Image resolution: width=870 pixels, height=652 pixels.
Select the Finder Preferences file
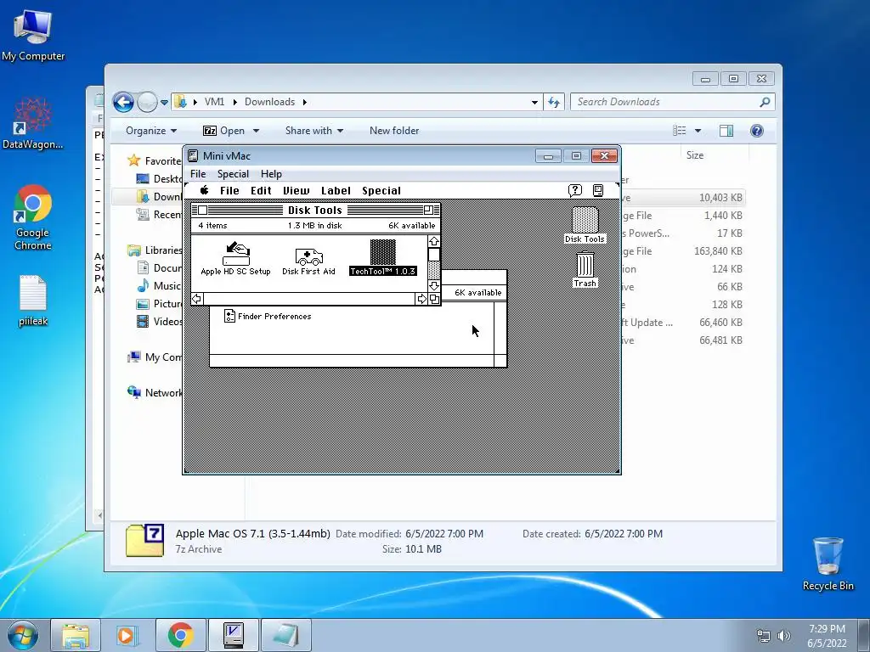[x=268, y=316]
